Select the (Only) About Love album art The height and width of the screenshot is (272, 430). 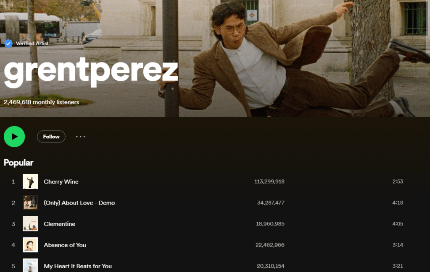click(x=30, y=203)
